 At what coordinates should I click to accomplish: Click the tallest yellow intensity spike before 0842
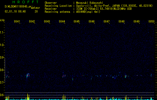(x=27, y=96)
